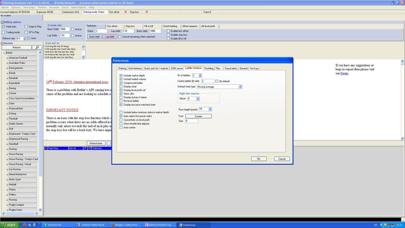Open the forum link
Viewport: 405px width, 228px height.
(x=344, y=73)
